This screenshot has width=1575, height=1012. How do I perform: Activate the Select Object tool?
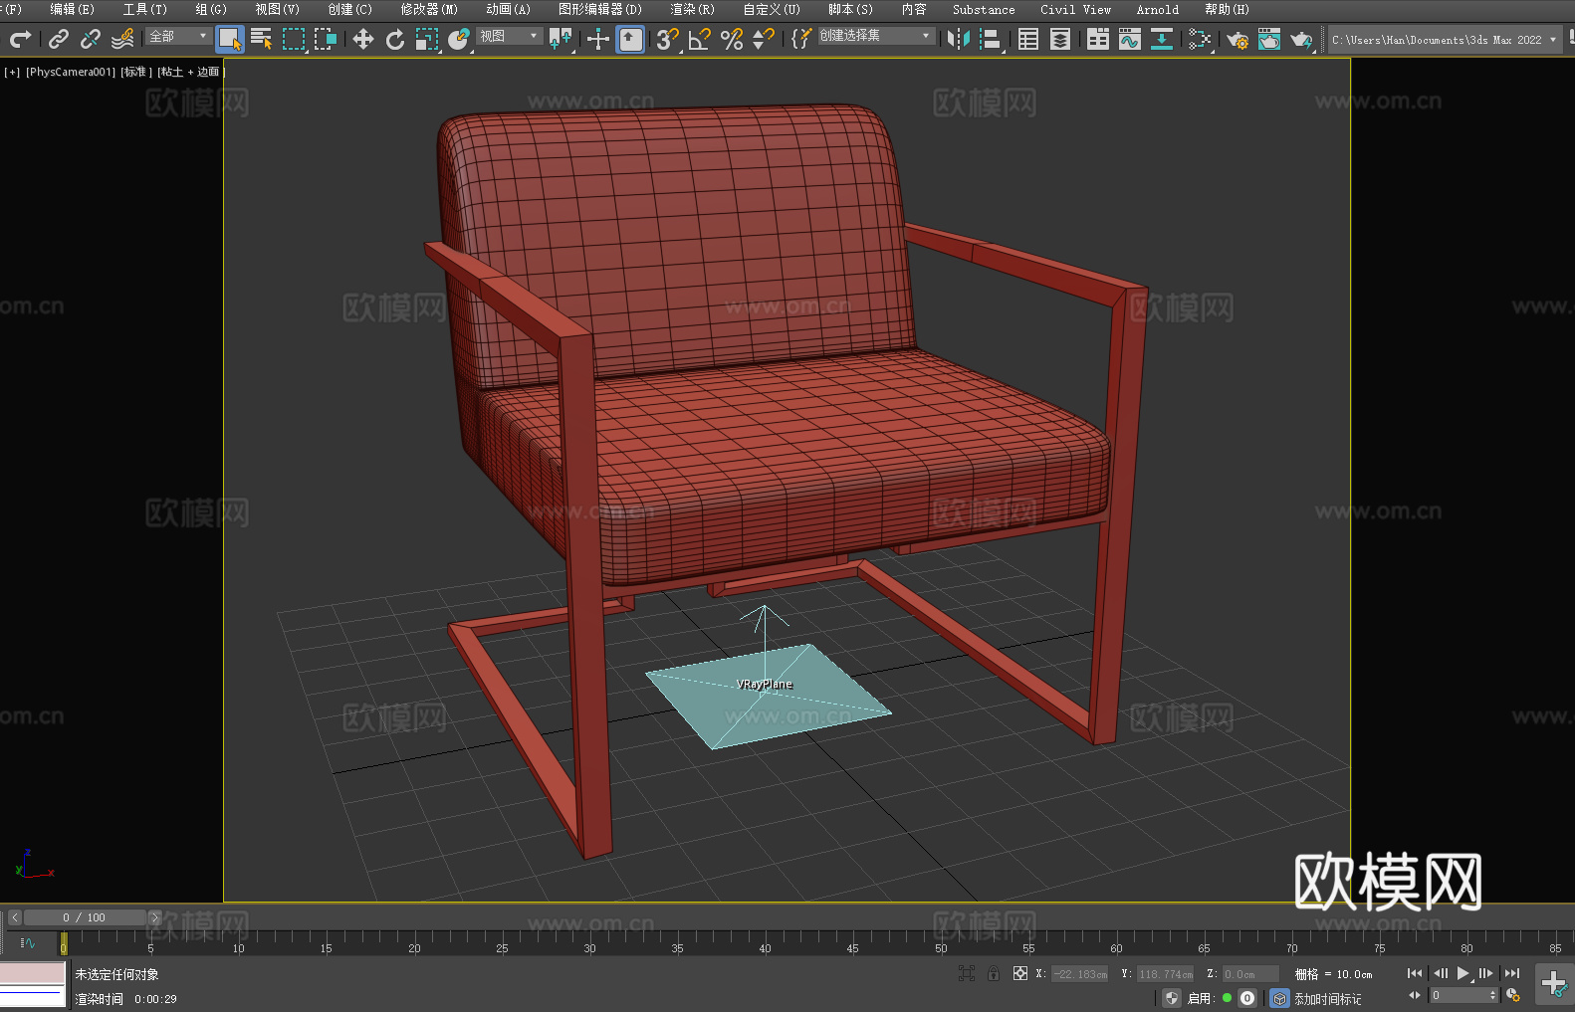pyautogui.click(x=230, y=39)
